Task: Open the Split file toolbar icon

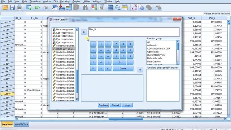Action: (x=110, y=7)
